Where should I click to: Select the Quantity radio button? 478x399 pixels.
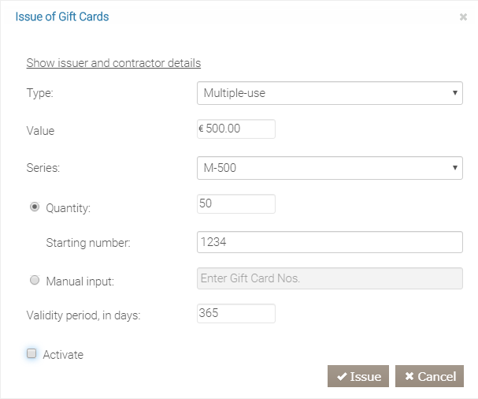tap(35, 207)
